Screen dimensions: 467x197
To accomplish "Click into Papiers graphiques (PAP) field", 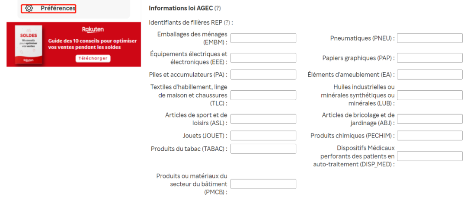I will click(429, 58).
